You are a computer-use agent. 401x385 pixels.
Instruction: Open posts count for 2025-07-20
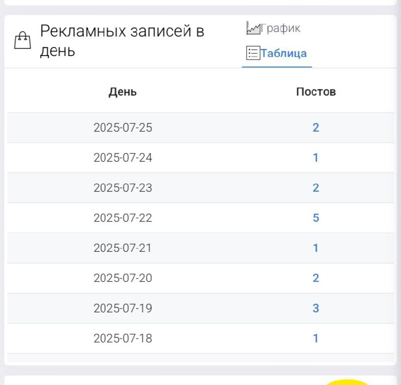(316, 278)
